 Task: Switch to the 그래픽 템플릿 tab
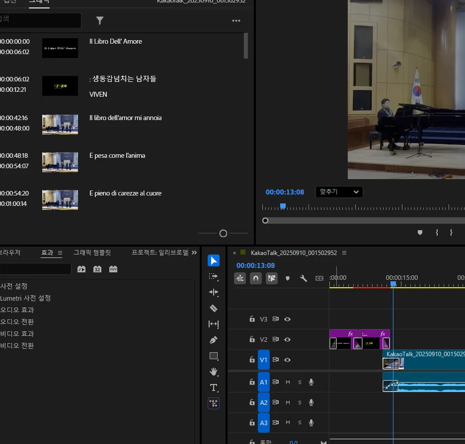[92, 253]
